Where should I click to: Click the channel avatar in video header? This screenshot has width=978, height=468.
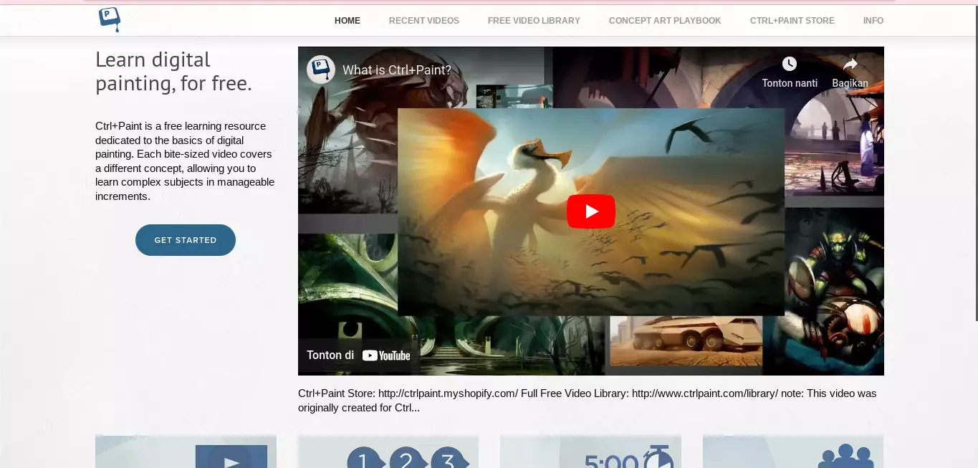321,70
